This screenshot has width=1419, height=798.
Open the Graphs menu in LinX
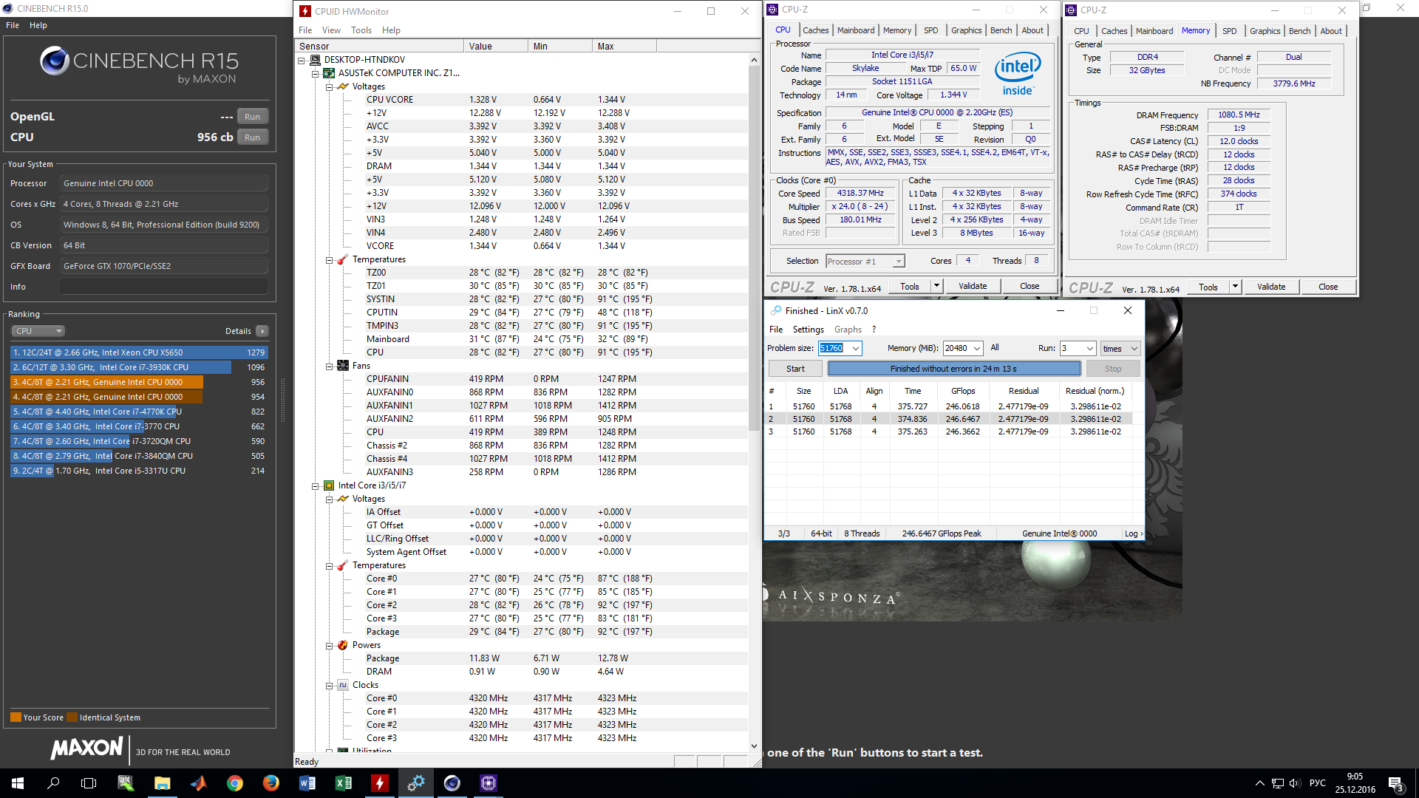848,330
